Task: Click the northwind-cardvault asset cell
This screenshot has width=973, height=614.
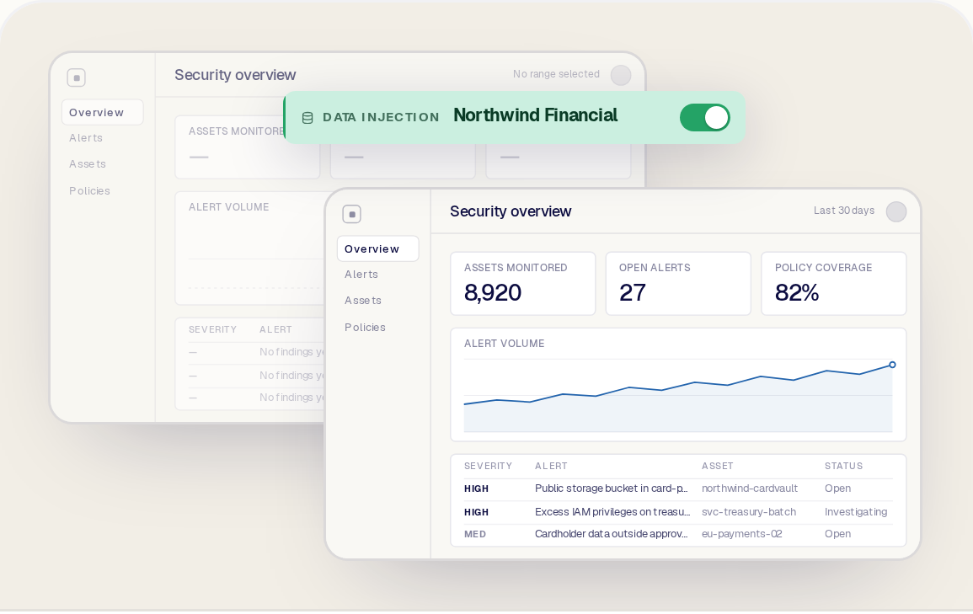Action: point(750,489)
